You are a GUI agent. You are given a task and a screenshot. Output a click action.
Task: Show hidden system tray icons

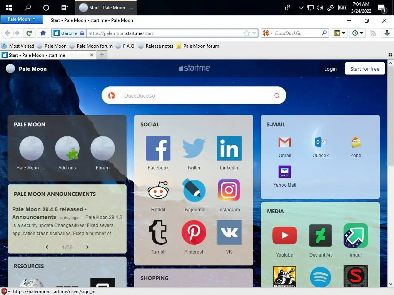(x=301, y=8)
